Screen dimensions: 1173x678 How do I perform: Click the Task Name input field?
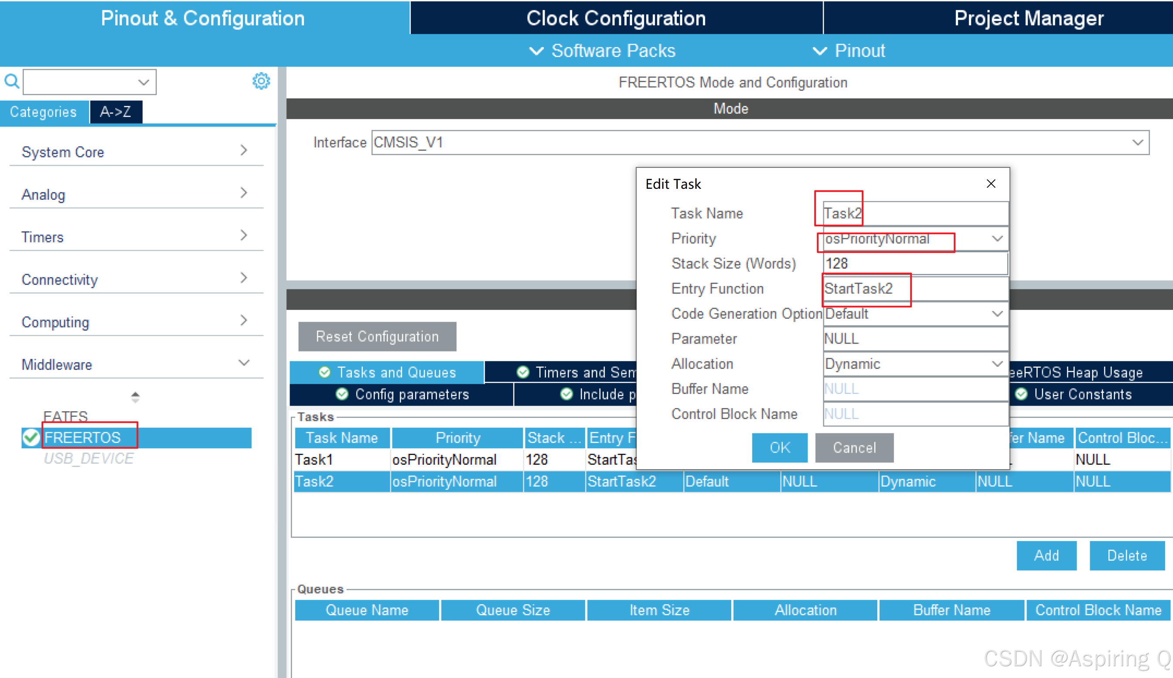[916, 214]
